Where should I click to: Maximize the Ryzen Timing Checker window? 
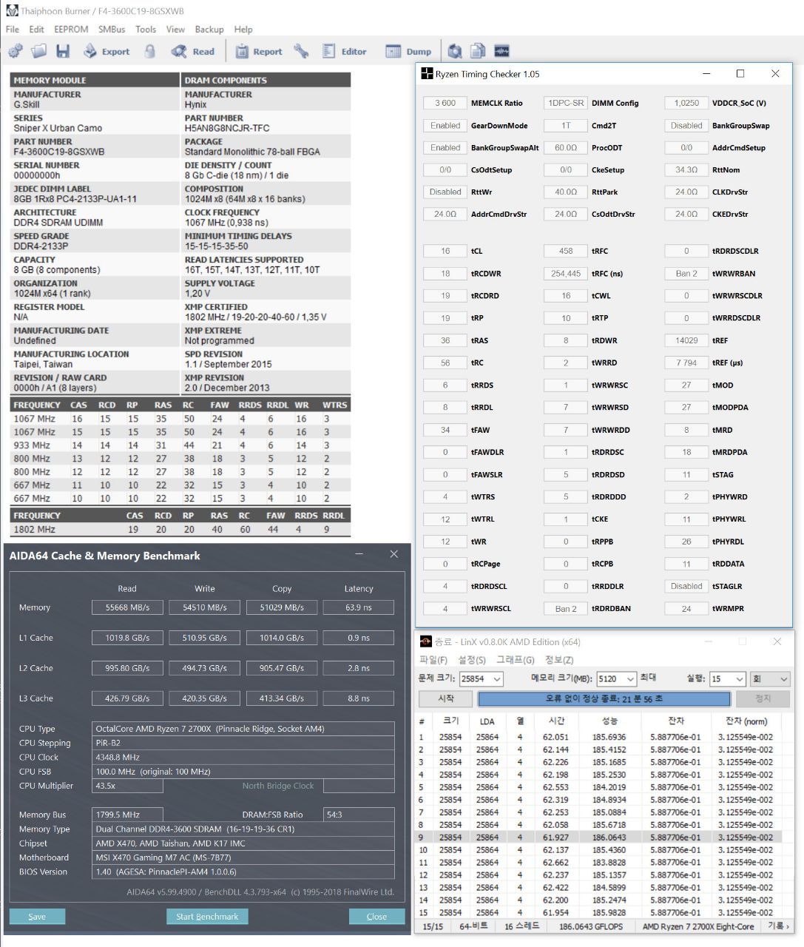(740, 73)
